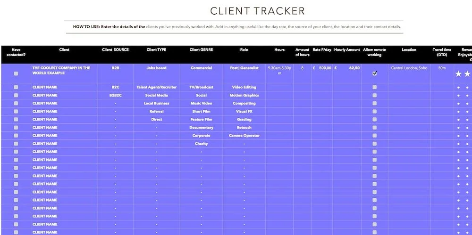Screen dimensions: 472x235
Task: Select the 'TV/Broadcast' genre cell
Action: tap(201, 87)
